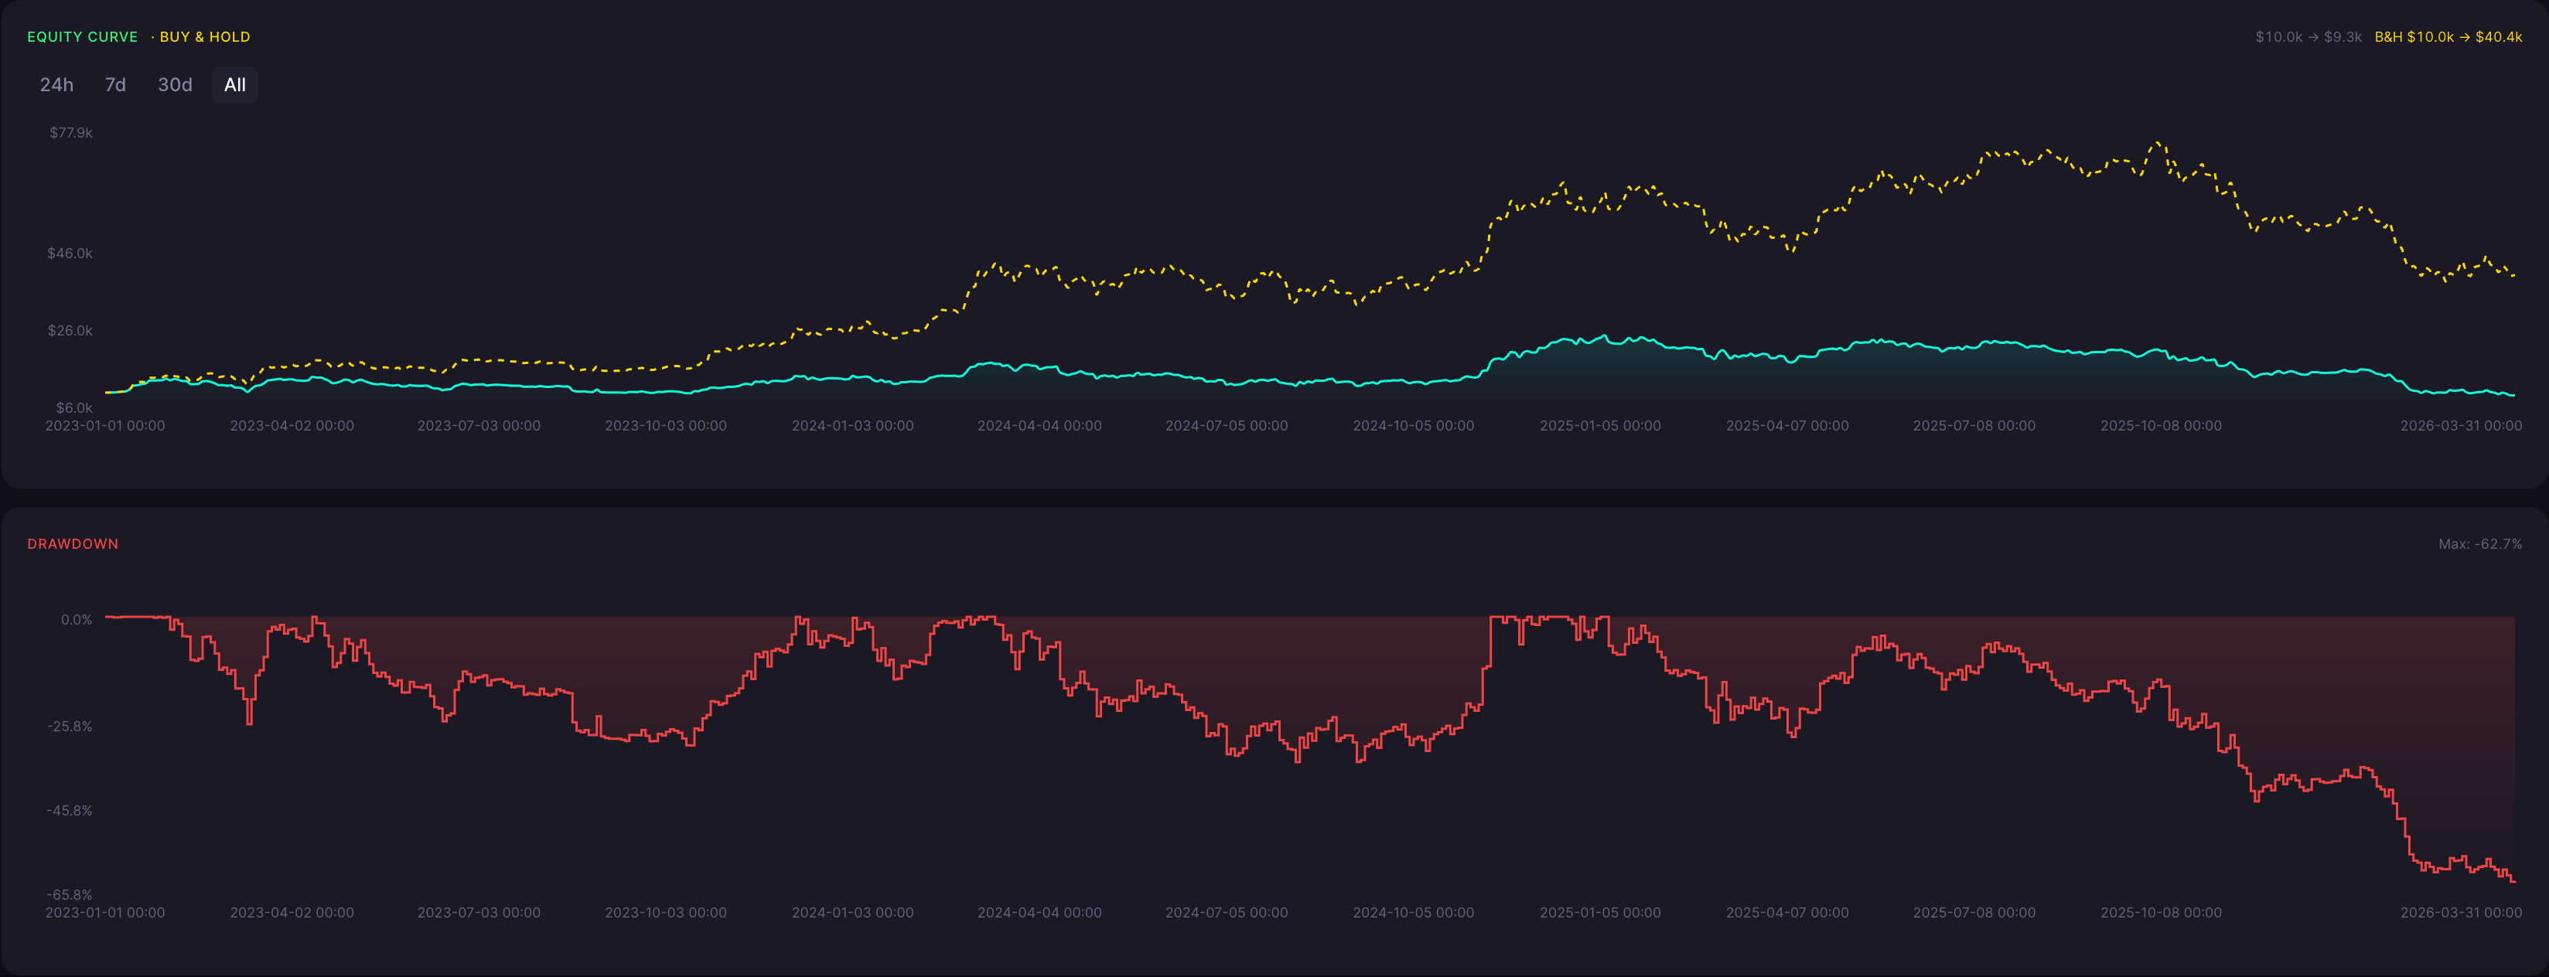Select the 7d time range
The height and width of the screenshot is (977, 2549).
coord(116,85)
